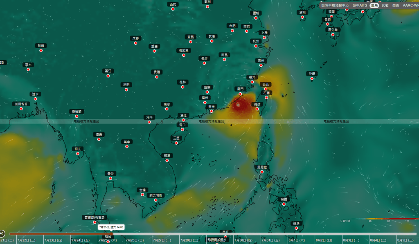Jump timeline to 7月24日 (五)
The image size is (419, 244).
pos(81,240)
